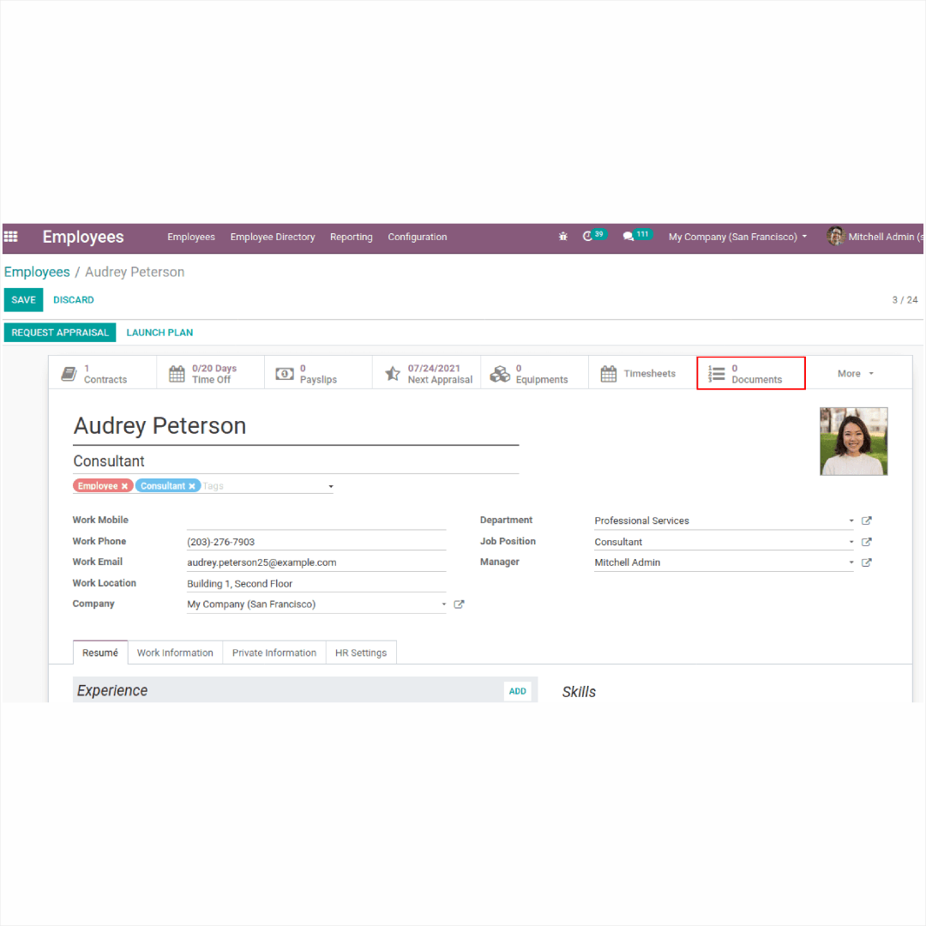Open the Company field dropdown
Image resolution: width=926 pixels, height=926 pixels.
point(443,604)
